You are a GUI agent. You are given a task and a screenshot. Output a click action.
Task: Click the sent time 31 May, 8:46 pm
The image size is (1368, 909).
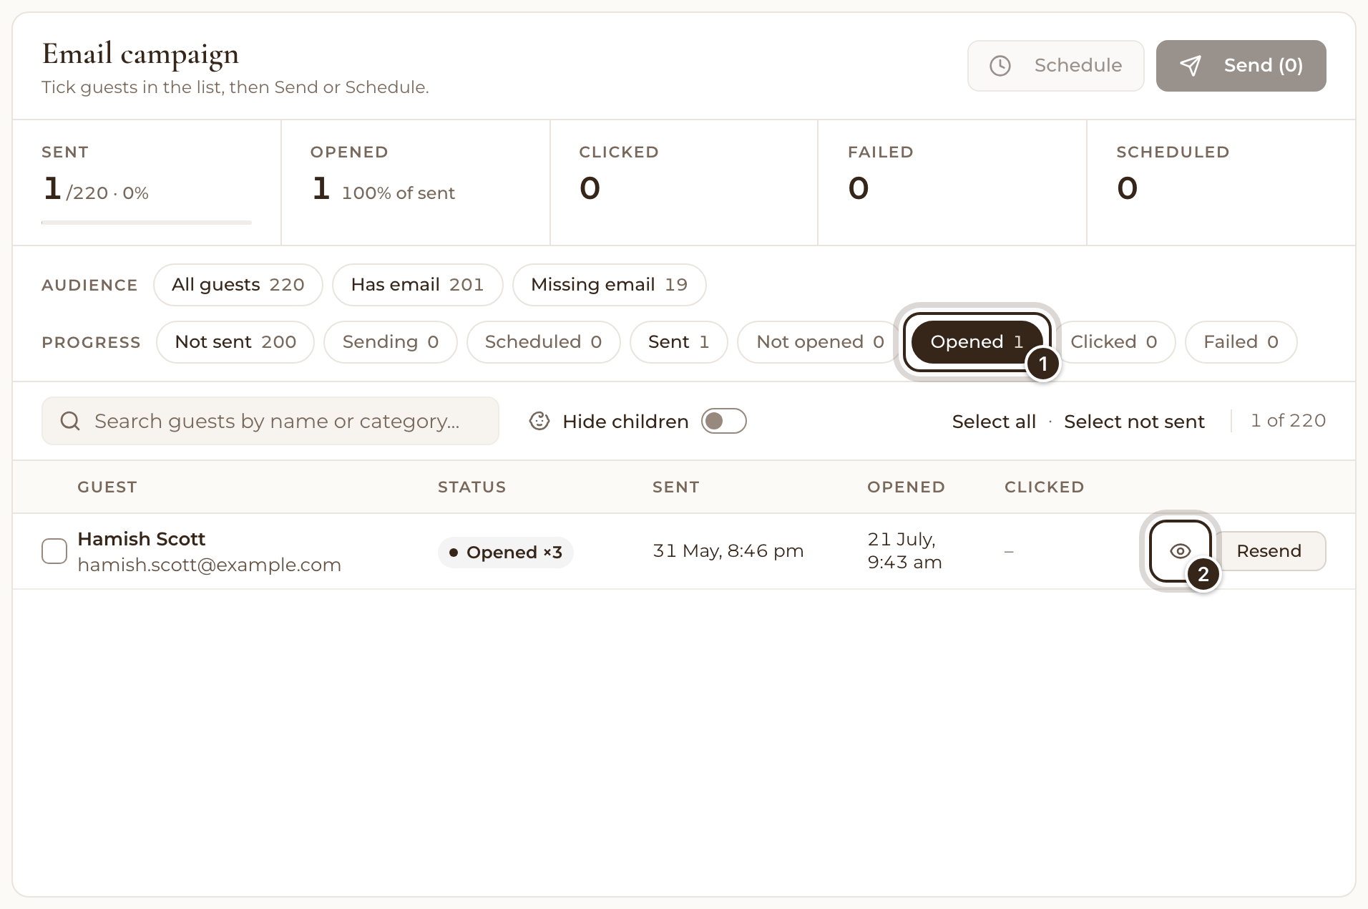point(728,551)
